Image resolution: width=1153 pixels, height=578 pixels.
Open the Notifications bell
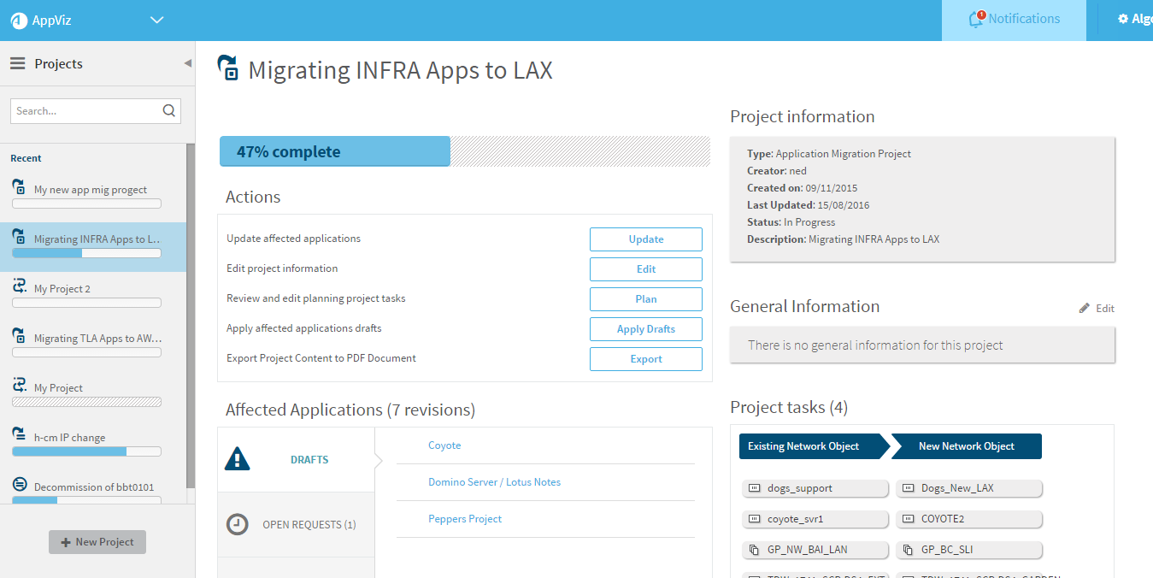tap(975, 19)
